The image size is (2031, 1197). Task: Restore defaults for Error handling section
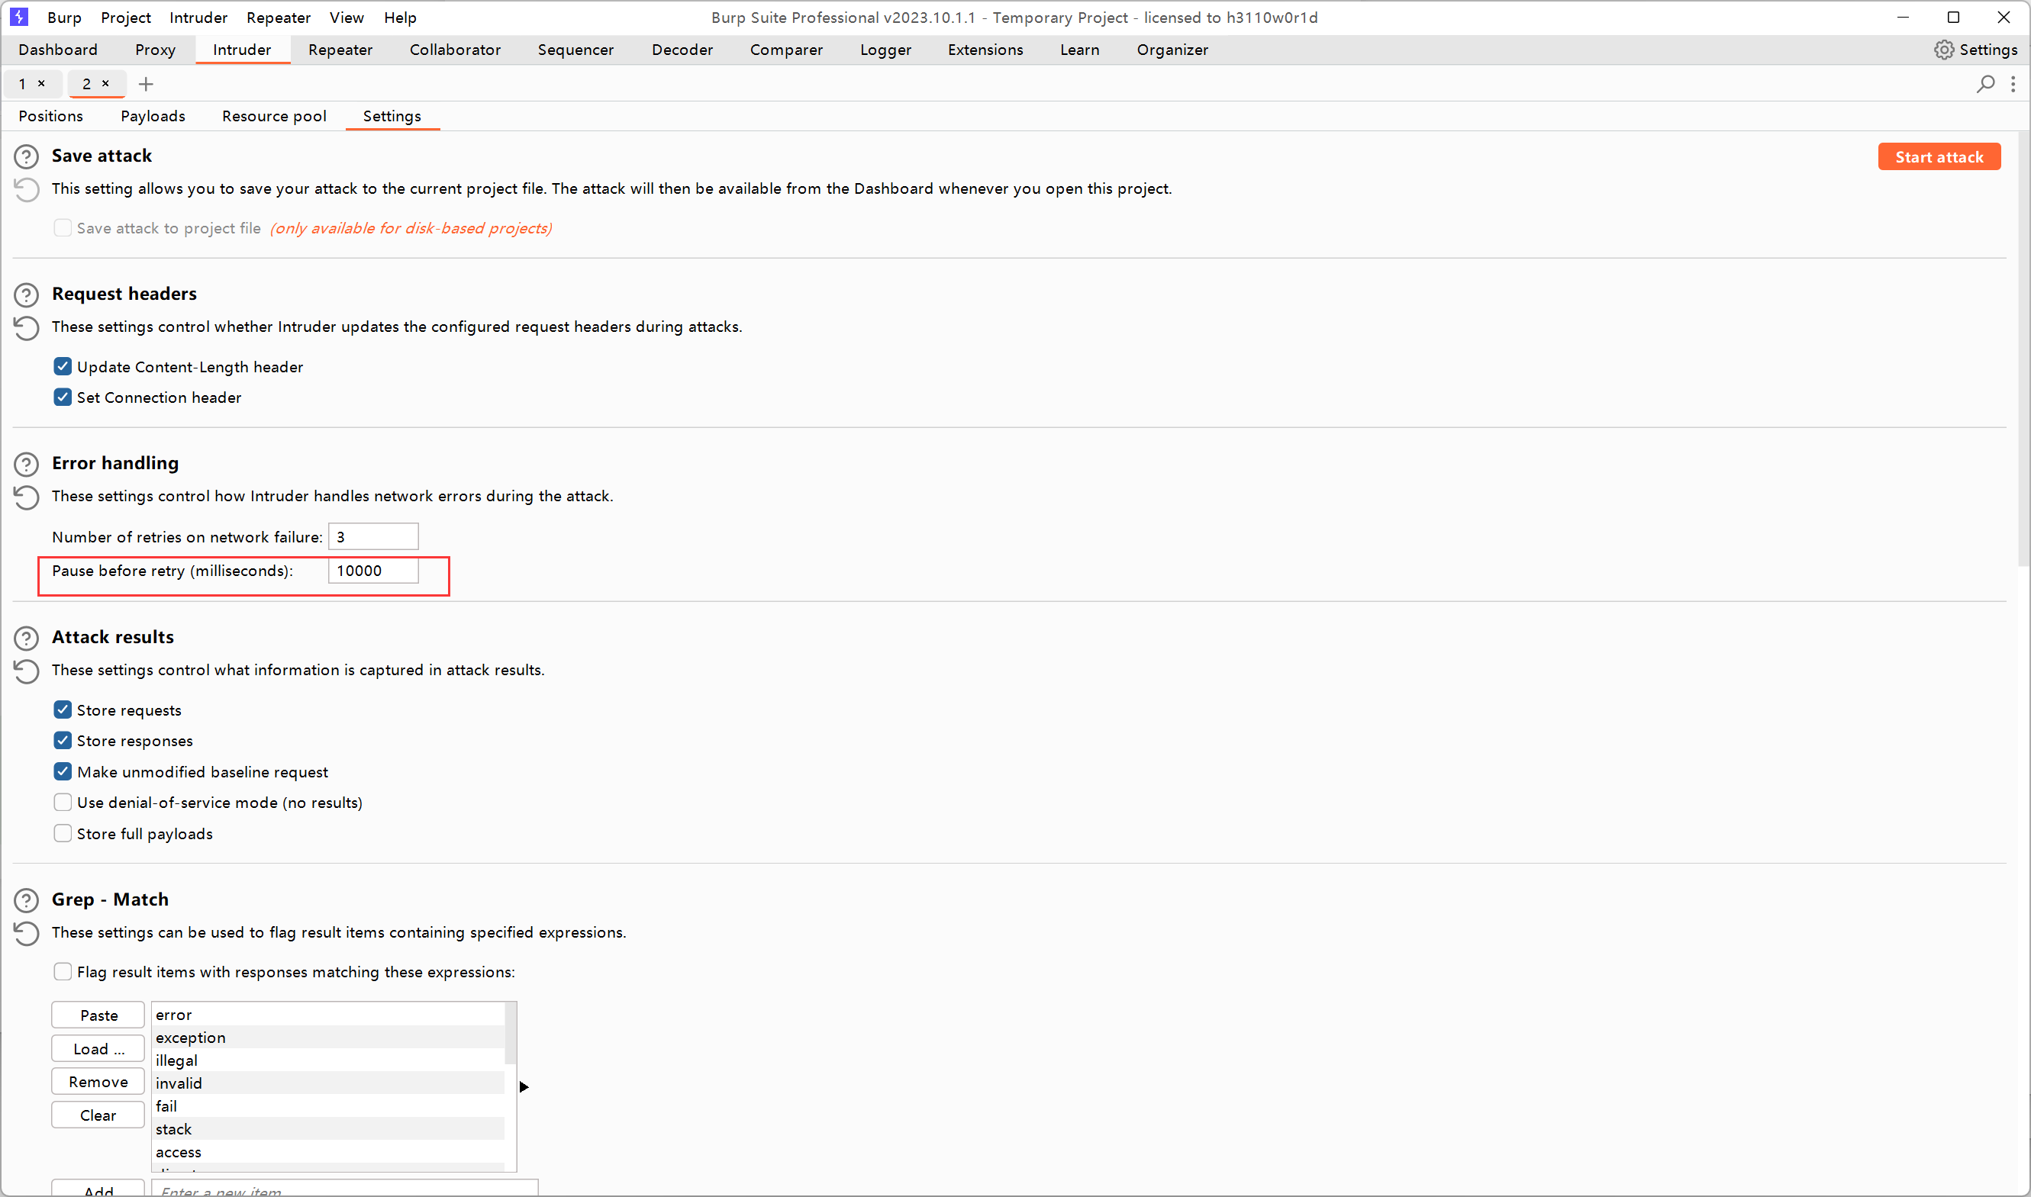click(x=27, y=497)
